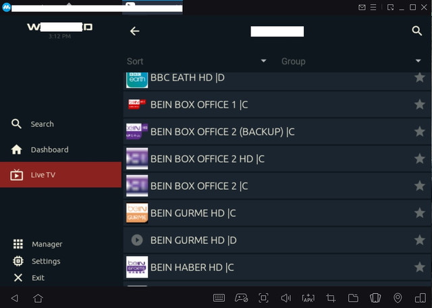Open emulator hamburger menu in titlebar
This screenshot has height=308, width=432.
pos(373,7)
